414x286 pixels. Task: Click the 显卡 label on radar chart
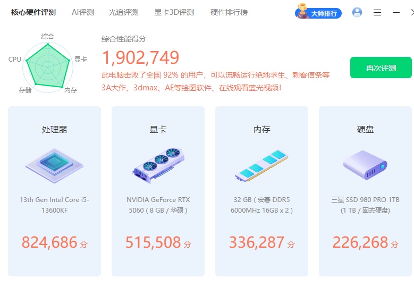coord(81,60)
